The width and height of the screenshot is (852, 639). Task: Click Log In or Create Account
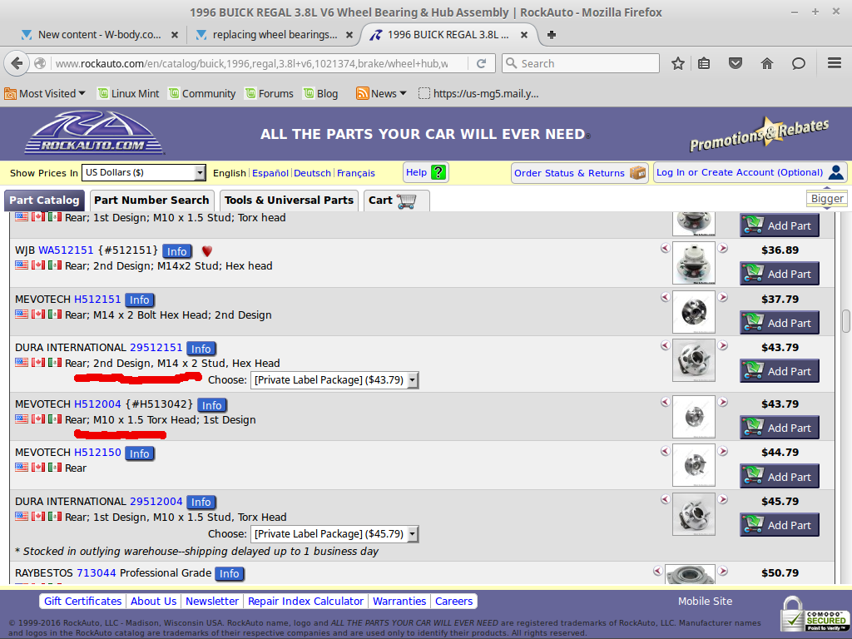750,173
